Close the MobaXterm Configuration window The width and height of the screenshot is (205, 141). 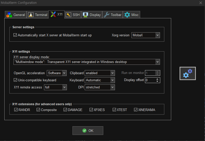(201, 3)
